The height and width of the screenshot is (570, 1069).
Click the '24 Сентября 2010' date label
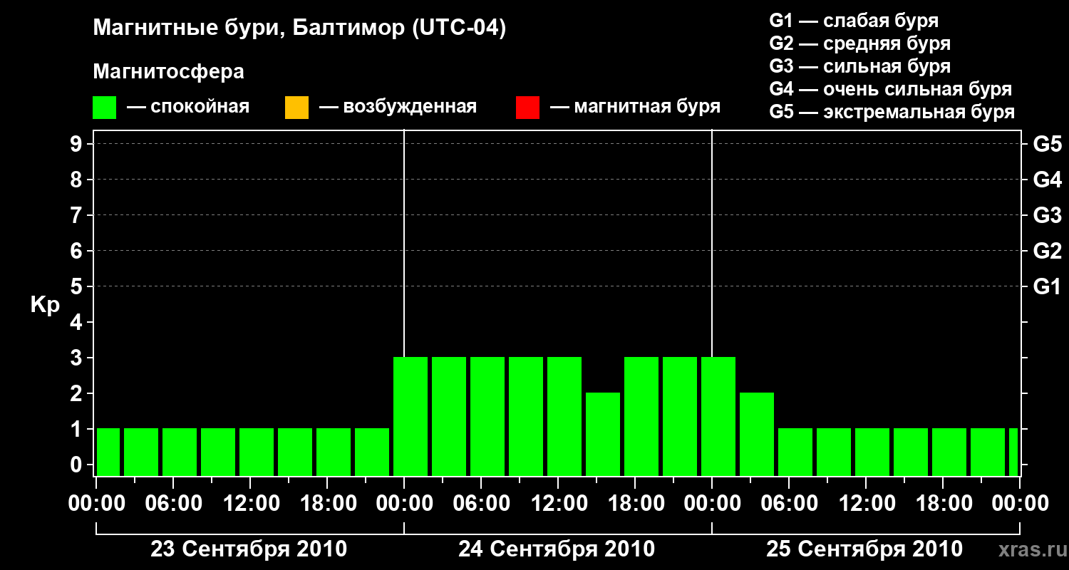pyautogui.click(x=557, y=549)
